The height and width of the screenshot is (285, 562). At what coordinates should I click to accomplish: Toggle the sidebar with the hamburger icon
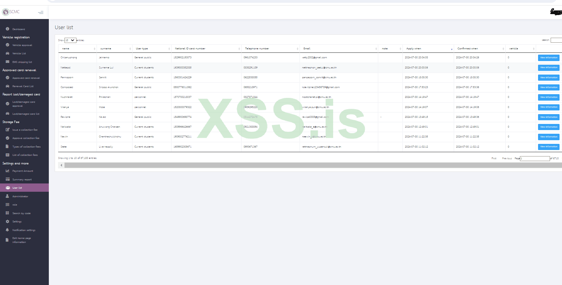pyautogui.click(x=41, y=12)
